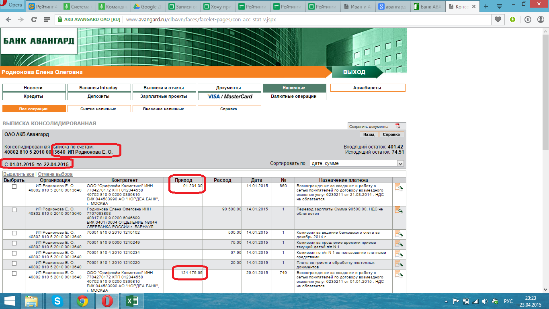Image resolution: width=549 pixels, height=309 pixels.
Task: Open the network icon in the system tray
Action: click(475, 301)
